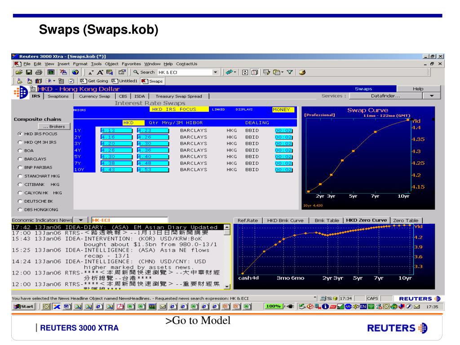Select the CITIBANK HKG radio button

[20, 185]
